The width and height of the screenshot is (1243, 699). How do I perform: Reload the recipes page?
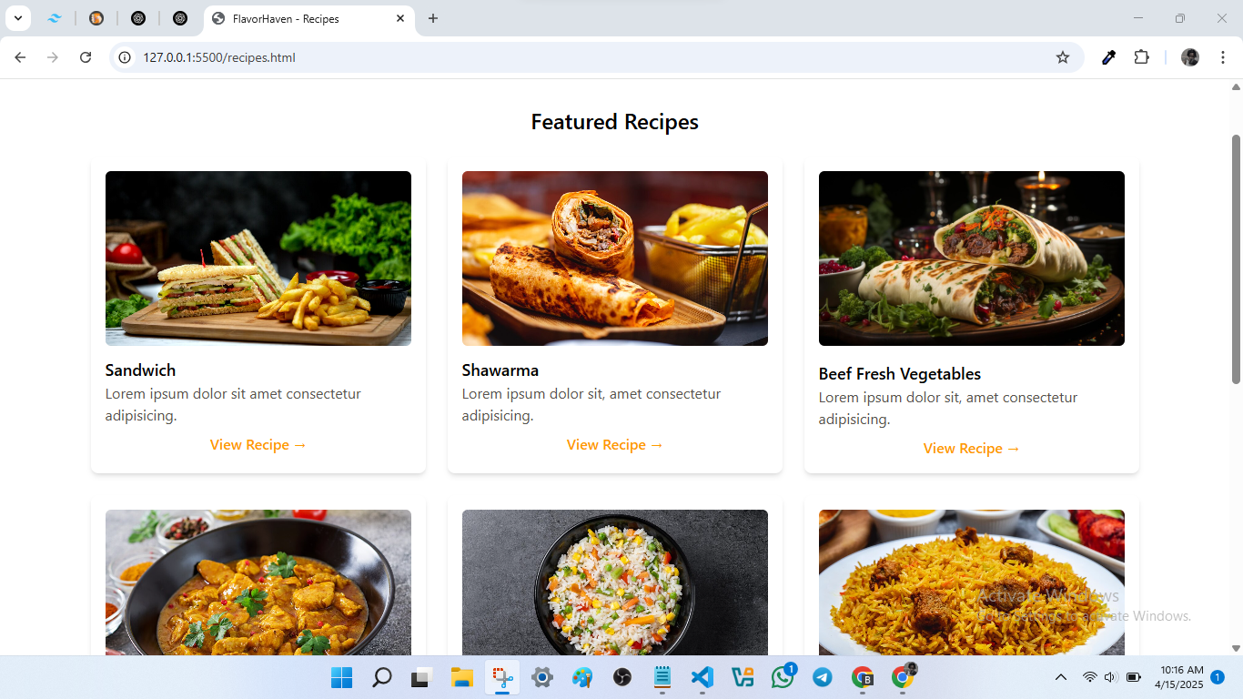86,57
